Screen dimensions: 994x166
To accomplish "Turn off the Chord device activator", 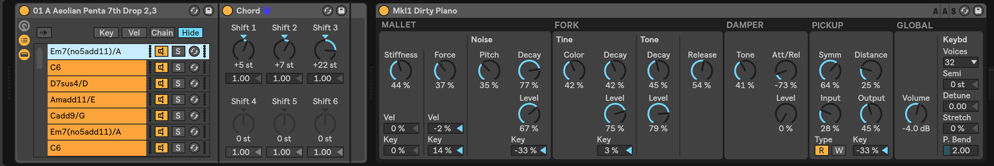I will (x=228, y=11).
